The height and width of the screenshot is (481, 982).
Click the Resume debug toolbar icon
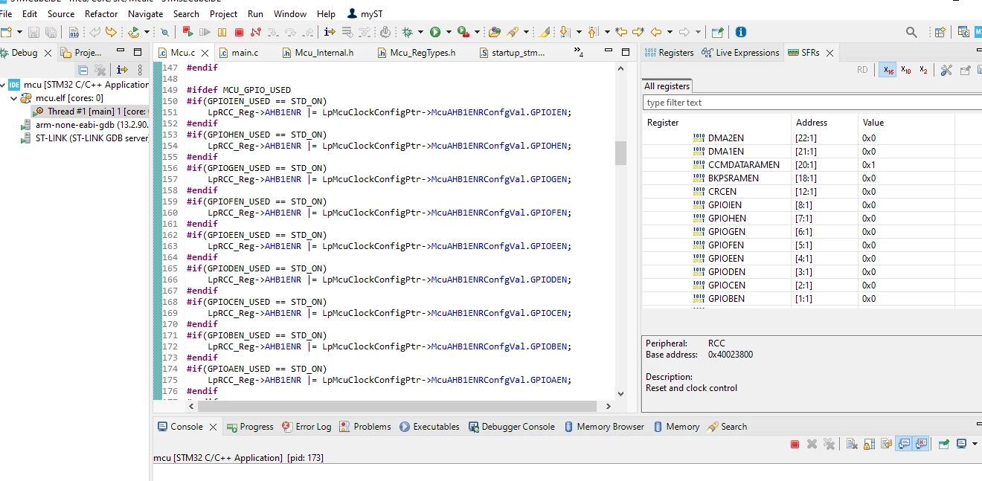coord(205,32)
